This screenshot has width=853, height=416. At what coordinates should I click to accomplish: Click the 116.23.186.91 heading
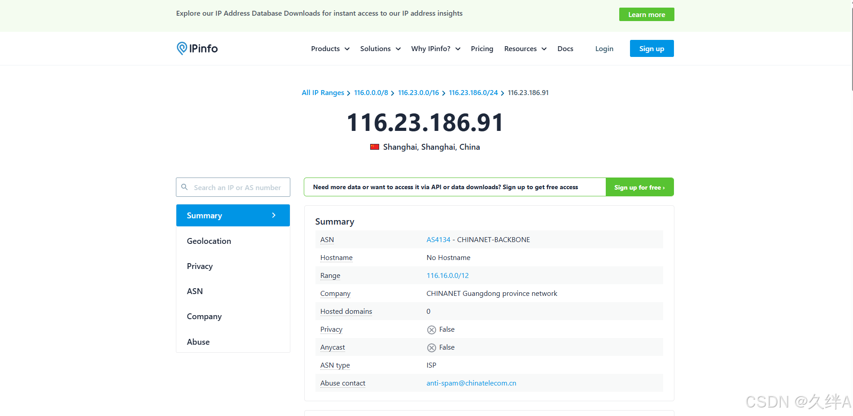[425, 122]
